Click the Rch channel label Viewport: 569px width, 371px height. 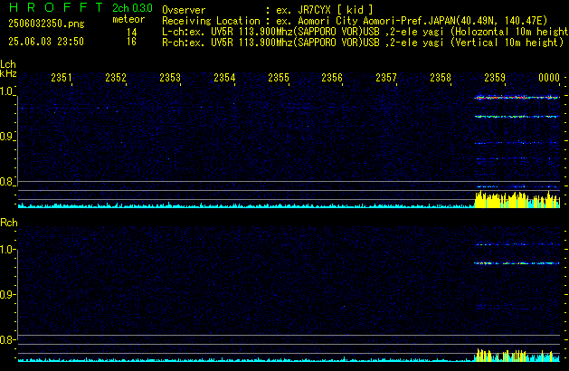coord(9,223)
